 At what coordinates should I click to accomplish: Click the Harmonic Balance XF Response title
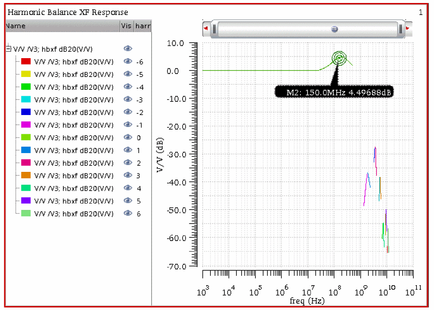click(x=68, y=12)
